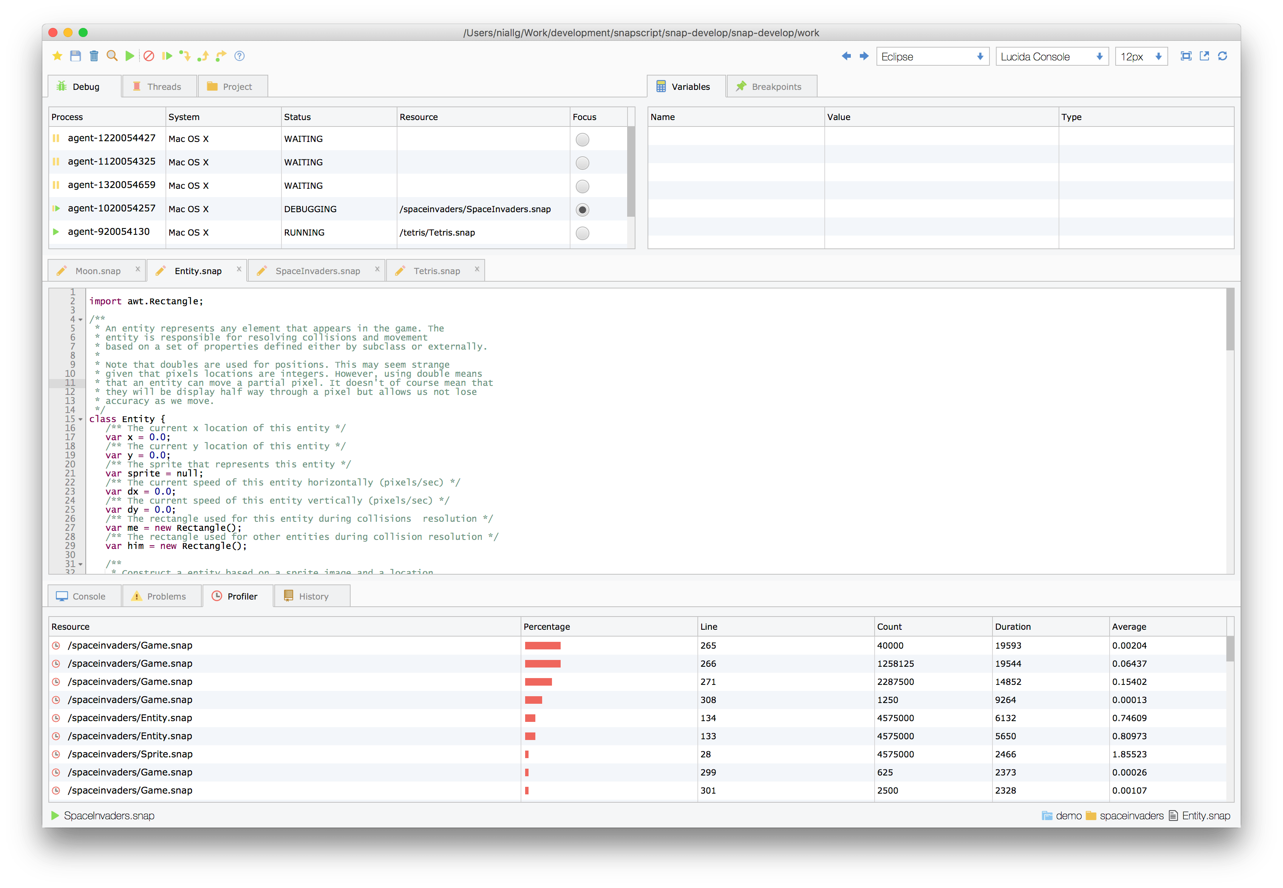Click the percentage bar for Game.snap line 271
Screen dimensions: 1283x888
pyautogui.click(x=538, y=681)
